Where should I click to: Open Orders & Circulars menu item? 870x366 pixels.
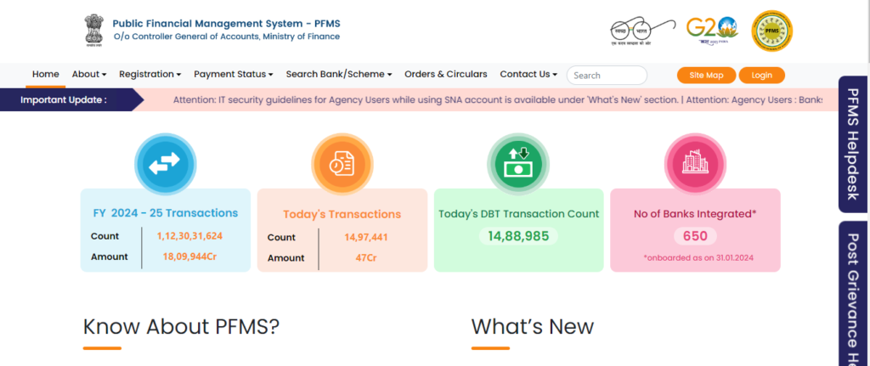pyautogui.click(x=445, y=75)
